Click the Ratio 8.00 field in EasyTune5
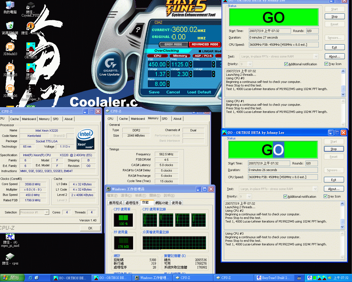 tap(157, 84)
